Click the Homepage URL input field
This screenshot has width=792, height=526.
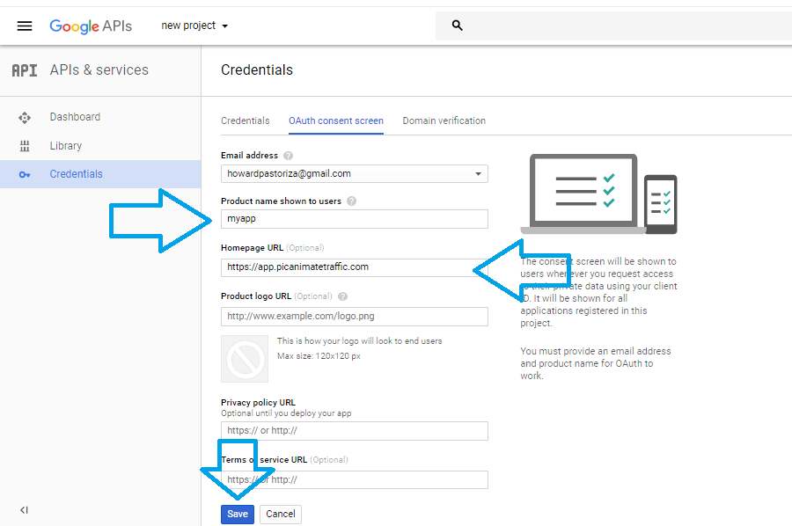click(x=355, y=267)
